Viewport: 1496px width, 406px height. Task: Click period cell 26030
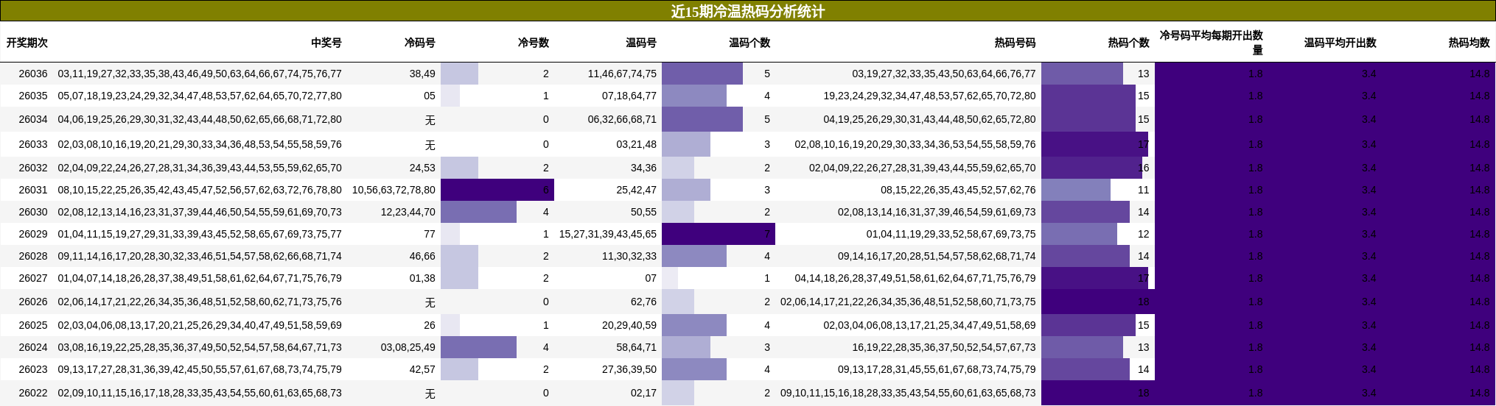coord(33,212)
